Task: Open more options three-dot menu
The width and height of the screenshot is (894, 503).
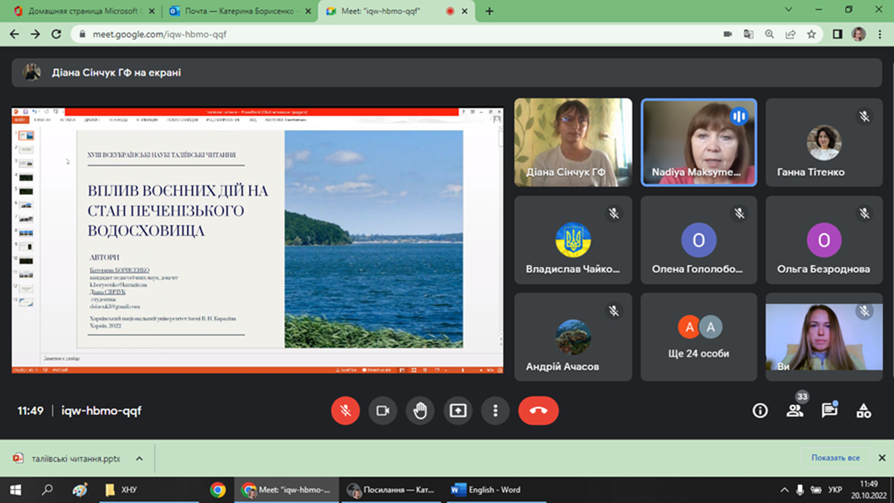Action: pyautogui.click(x=495, y=411)
